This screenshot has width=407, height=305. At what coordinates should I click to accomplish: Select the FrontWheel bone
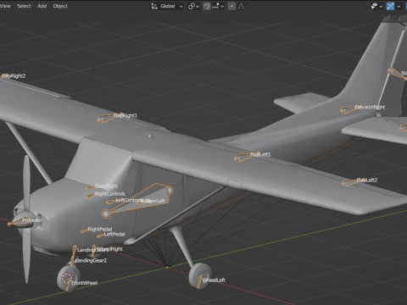[68, 286]
